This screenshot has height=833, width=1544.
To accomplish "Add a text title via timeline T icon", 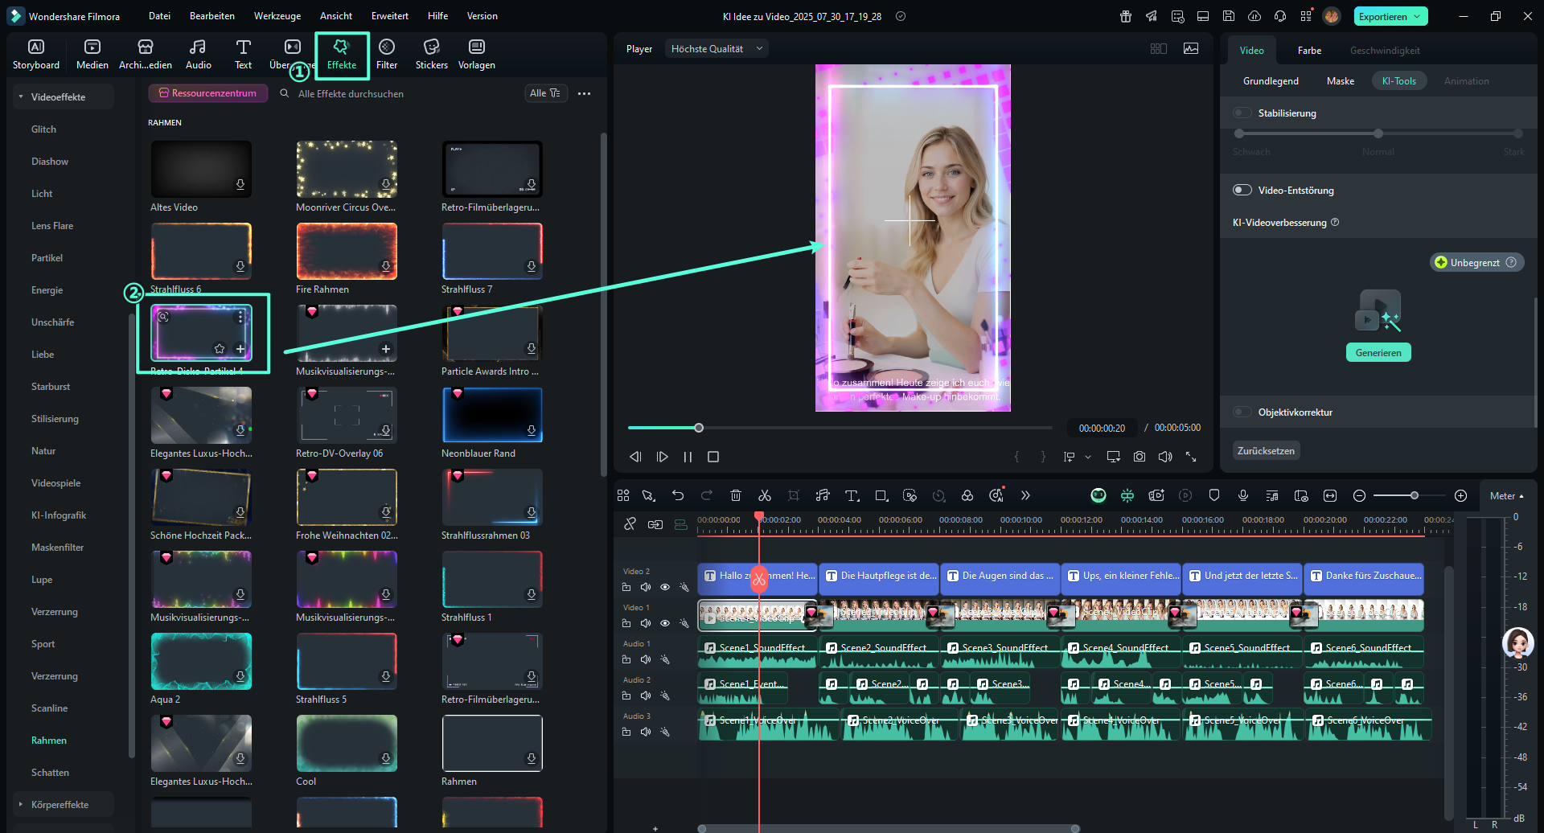I will tap(852, 495).
